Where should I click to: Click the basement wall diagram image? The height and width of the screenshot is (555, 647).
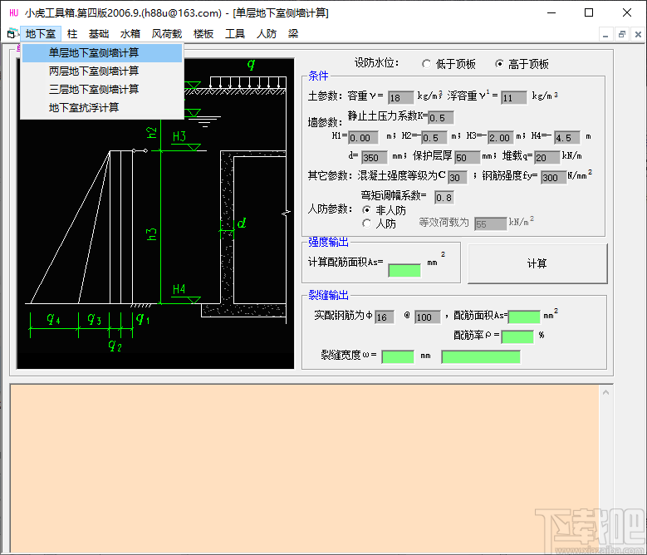coord(155,214)
